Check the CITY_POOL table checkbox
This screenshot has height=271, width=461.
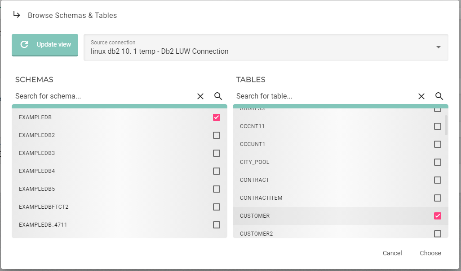[437, 162]
